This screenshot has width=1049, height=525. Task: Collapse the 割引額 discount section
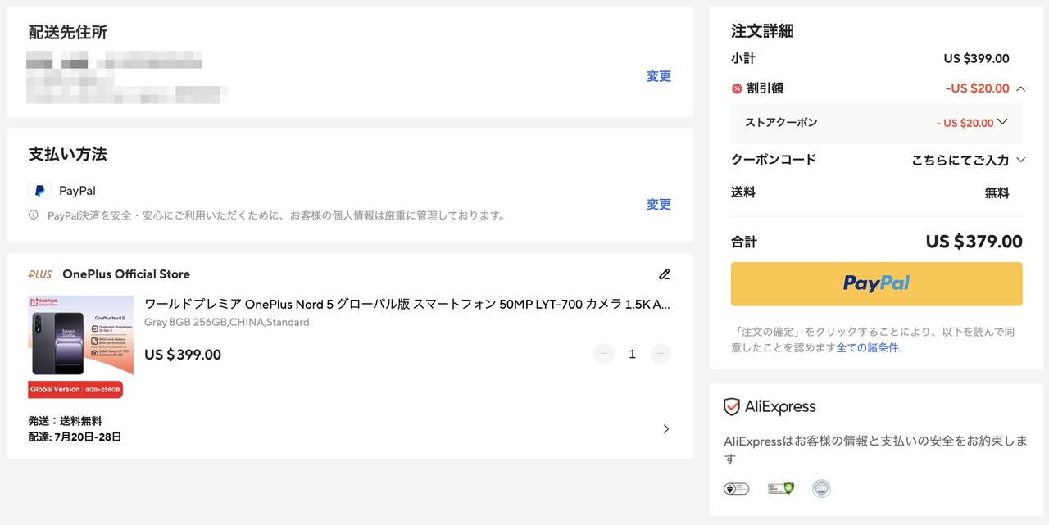tap(1020, 88)
